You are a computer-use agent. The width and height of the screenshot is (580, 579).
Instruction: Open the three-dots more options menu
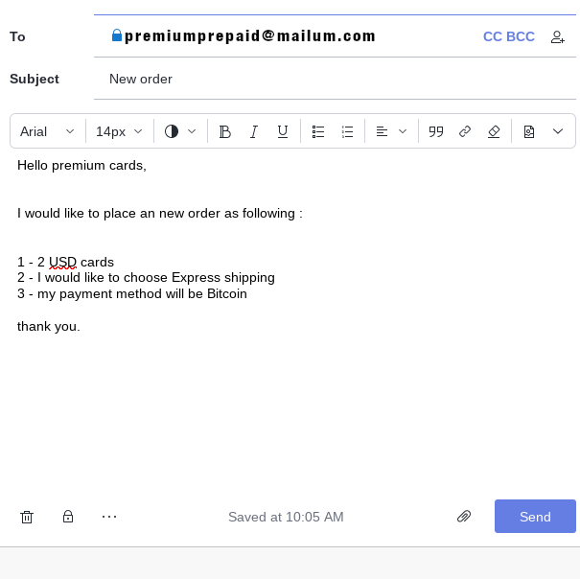coord(109,517)
